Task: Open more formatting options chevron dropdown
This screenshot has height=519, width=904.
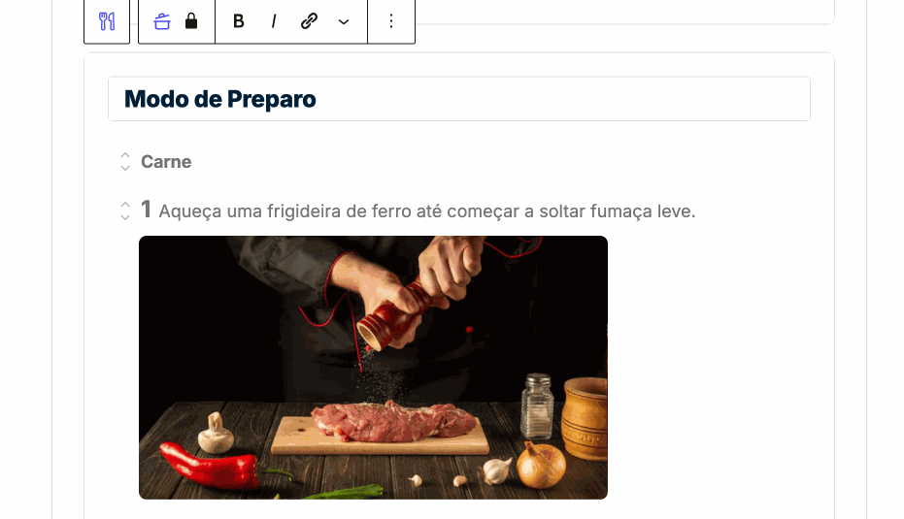Action: tap(344, 22)
